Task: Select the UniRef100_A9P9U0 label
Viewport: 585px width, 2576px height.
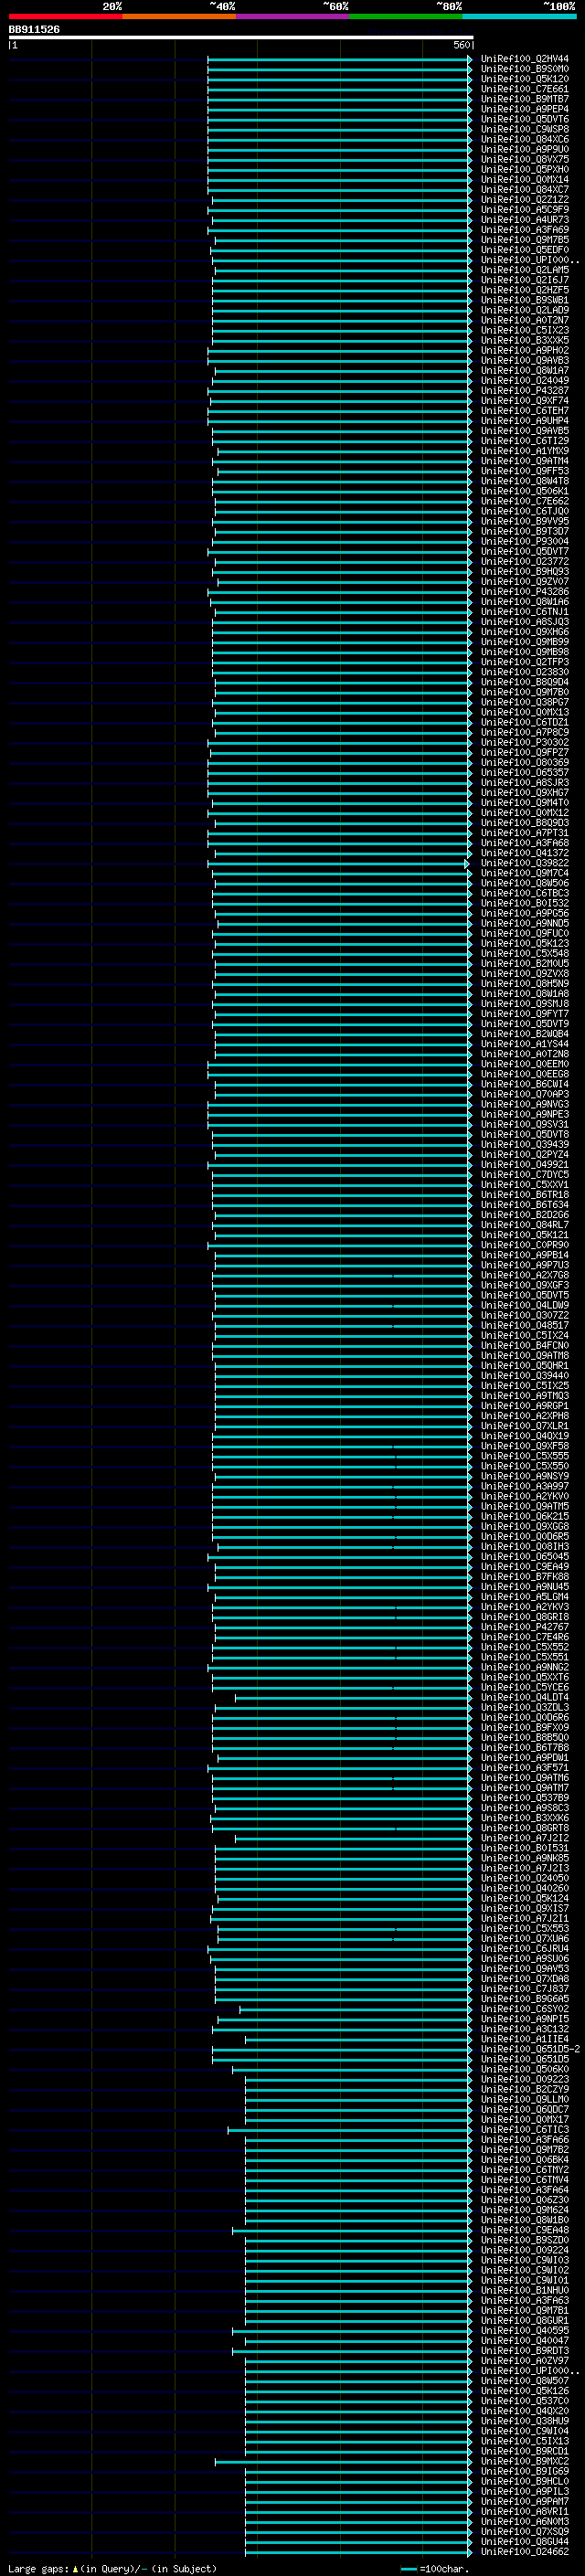Action: pyautogui.click(x=525, y=149)
